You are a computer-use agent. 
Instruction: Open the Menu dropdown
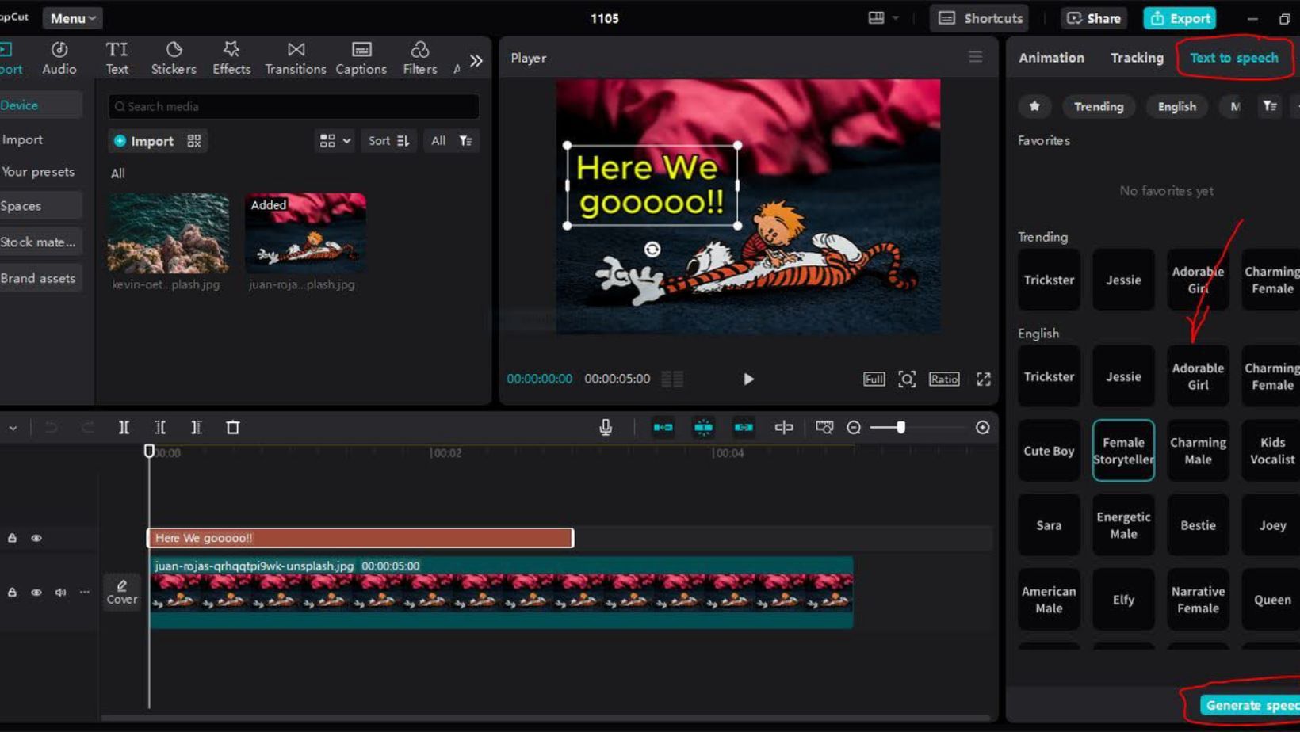coord(72,17)
